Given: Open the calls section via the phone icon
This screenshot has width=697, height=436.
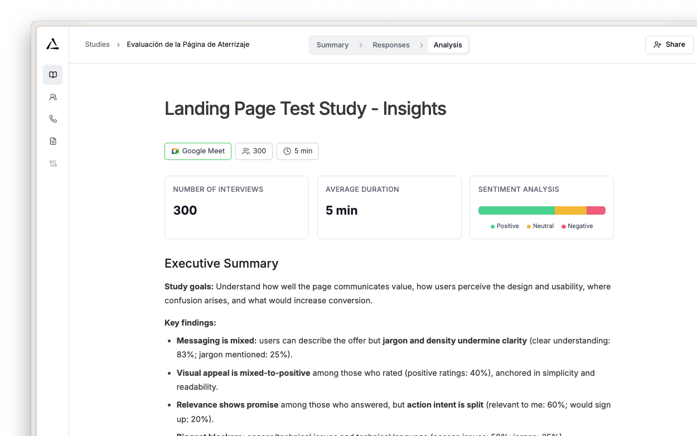Looking at the screenshot, I should click(52, 119).
